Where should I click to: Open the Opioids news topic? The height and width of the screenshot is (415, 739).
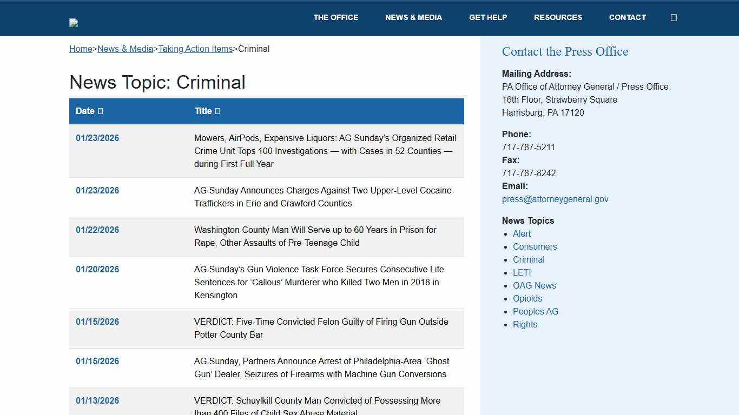(527, 298)
